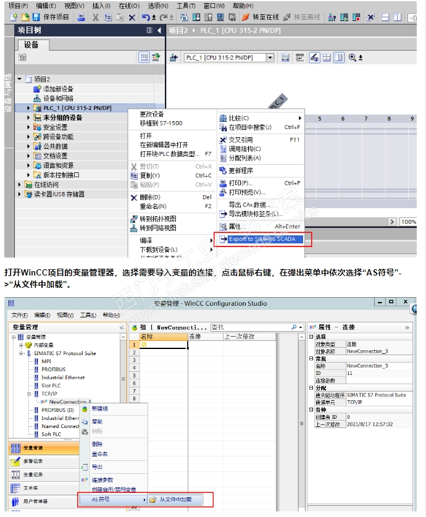This screenshot has width=426, height=517.
Task: Choose 更新程序 in context menu
Action: (261, 171)
